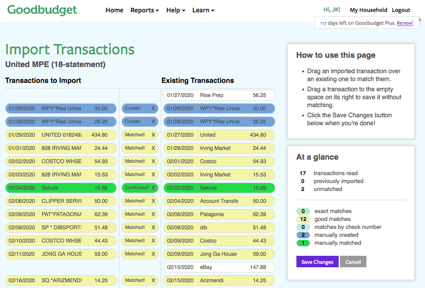Select imported WPY*Rise Unive 26.25 transaction
425x288 pixels.
tap(61, 122)
